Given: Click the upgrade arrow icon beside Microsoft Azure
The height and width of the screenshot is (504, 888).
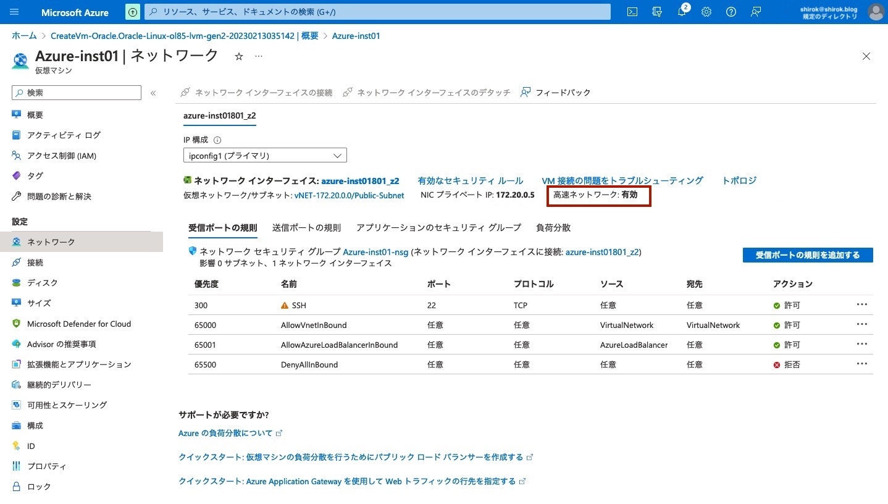Looking at the screenshot, I should (133, 12).
